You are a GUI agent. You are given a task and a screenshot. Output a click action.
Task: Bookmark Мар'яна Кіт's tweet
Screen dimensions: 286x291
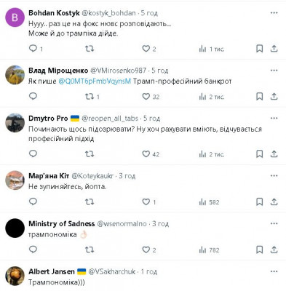coord(260,202)
